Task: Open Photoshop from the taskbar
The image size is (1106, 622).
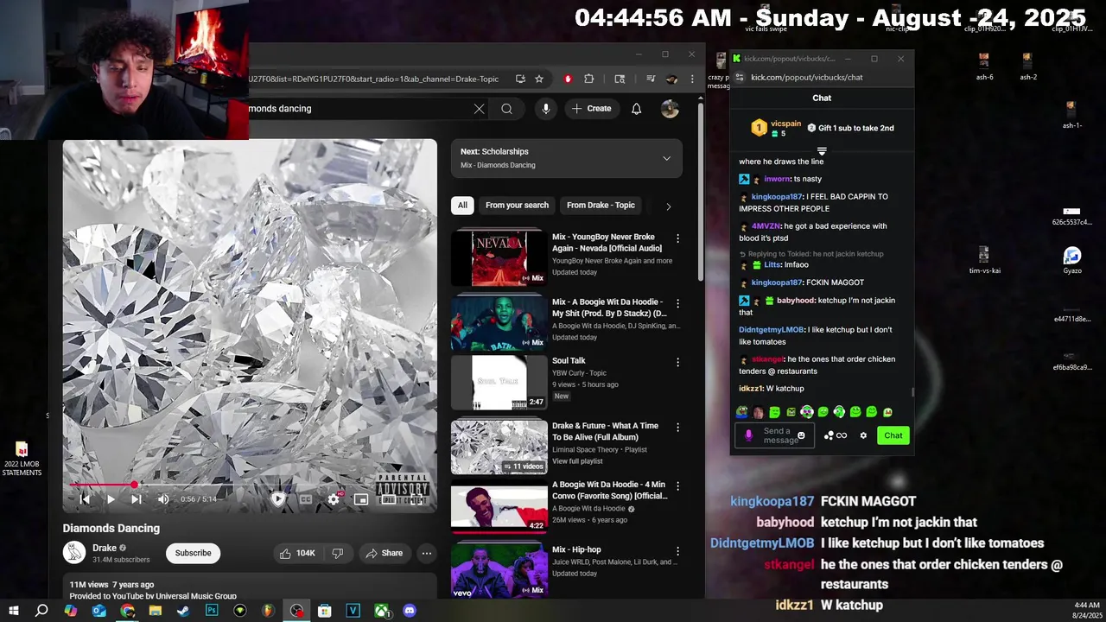Action: click(x=212, y=611)
